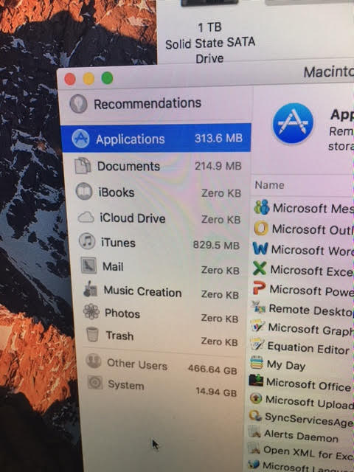Click the Mail stamp icon
Viewport: 354px width, 472px height.
[x=88, y=265]
